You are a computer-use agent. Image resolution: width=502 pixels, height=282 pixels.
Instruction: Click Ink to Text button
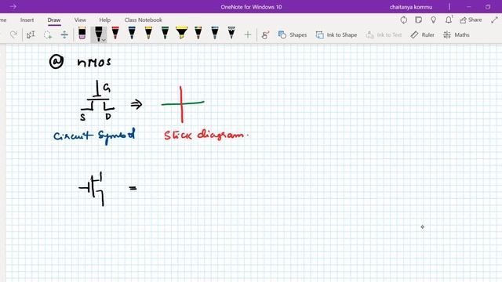(x=384, y=34)
